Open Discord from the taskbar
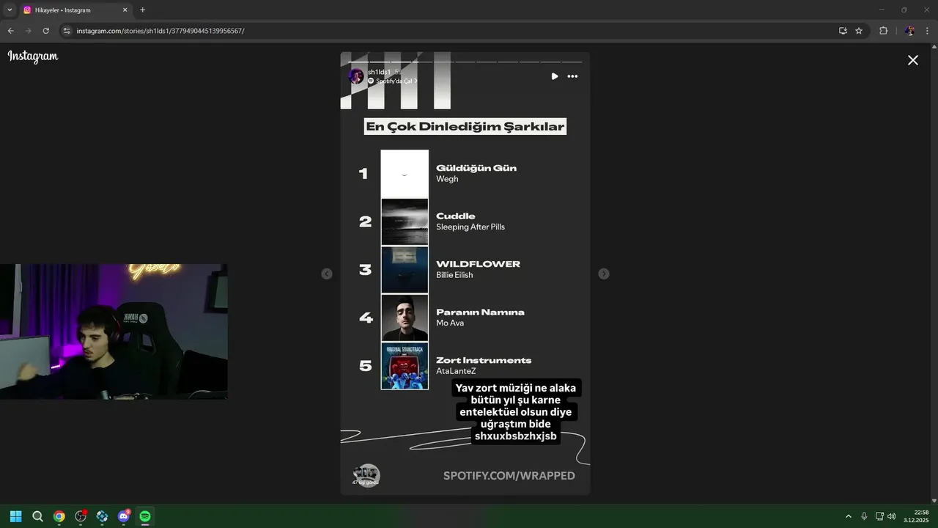The width and height of the screenshot is (938, 528). click(x=124, y=516)
